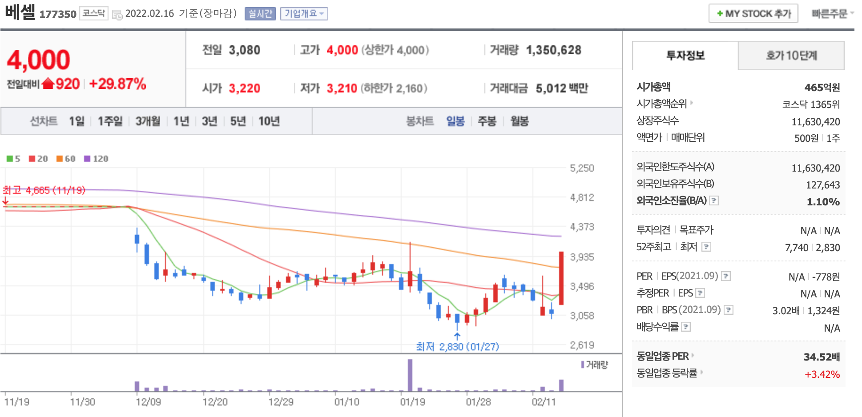
Task: Click the MY STOCK 추가 button
Action: point(753,14)
